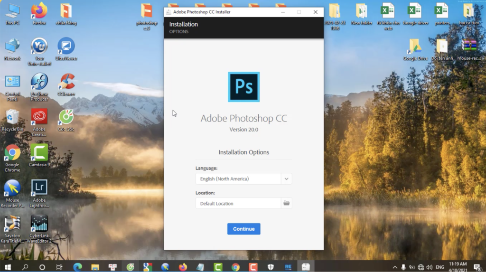The width and height of the screenshot is (486, 272).
Task: Select the mouse-rec archive icon
Action: (x=468, y=50)
